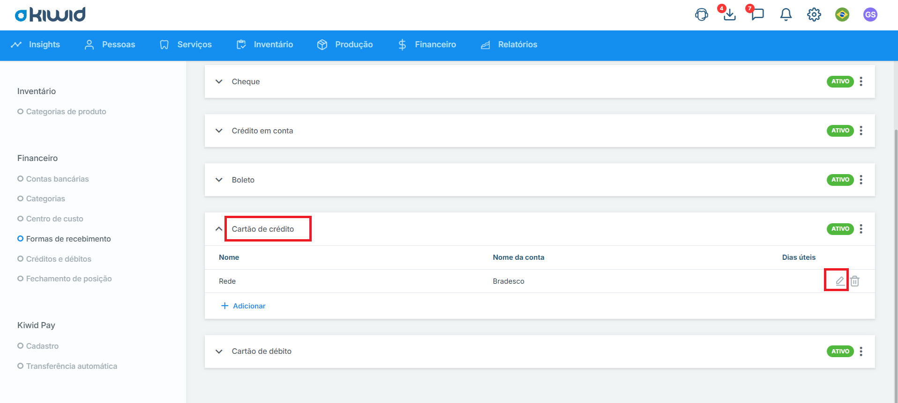Go to Centro de custo
Screen dimensions: 898x403
pos(50,219)
